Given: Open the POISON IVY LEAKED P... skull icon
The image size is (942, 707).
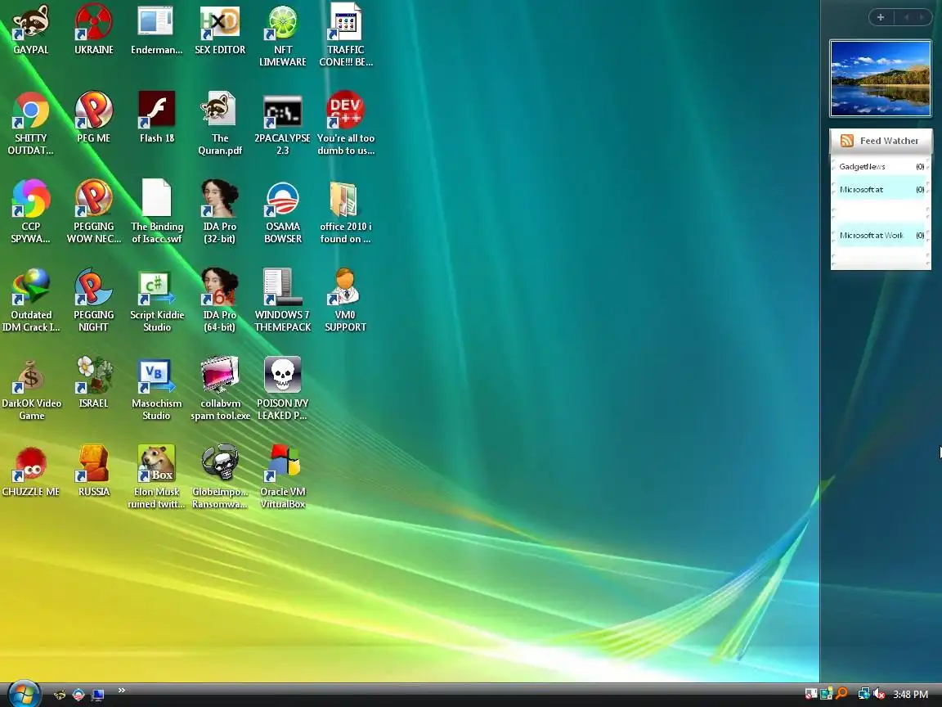Looking at the screenshot, I should (x=282, y=389).
